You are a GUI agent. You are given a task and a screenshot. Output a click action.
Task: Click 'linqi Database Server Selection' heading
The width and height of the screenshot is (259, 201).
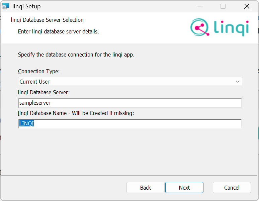(47, 20)
